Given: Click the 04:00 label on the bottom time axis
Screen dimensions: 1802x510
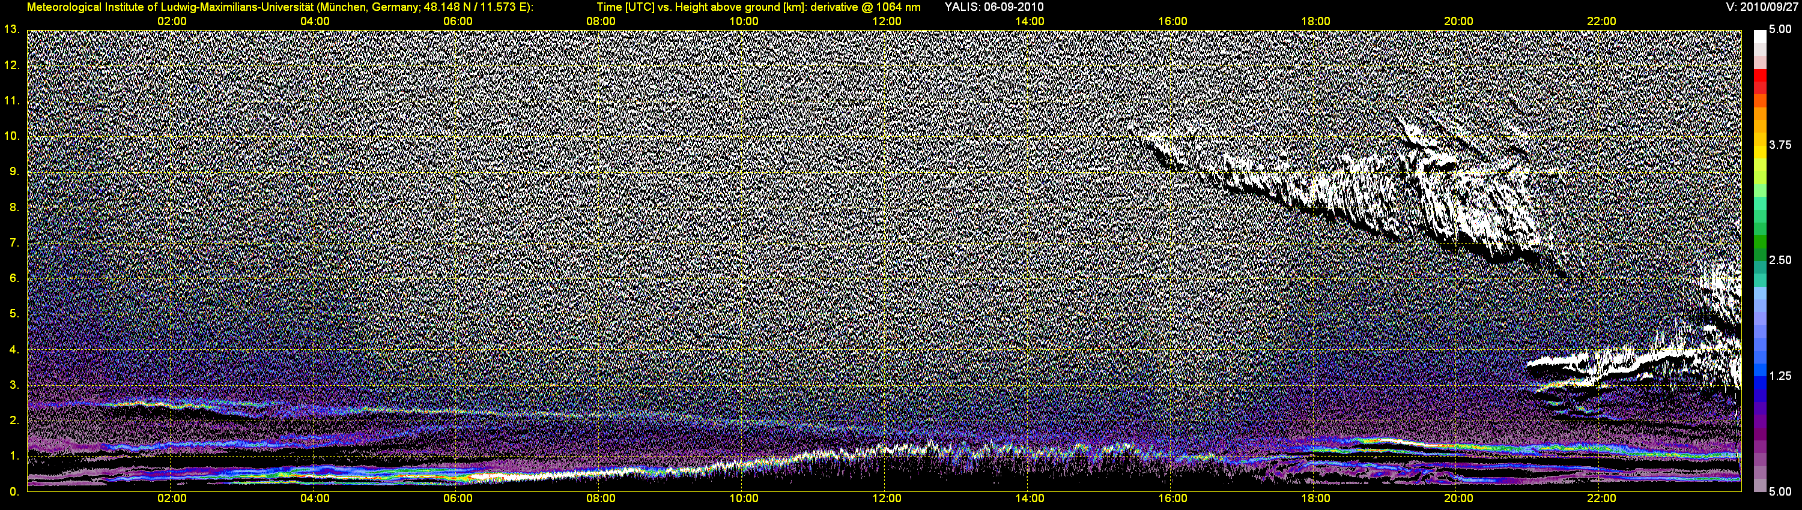Looking at the screenshot, I should click(315, 499).
